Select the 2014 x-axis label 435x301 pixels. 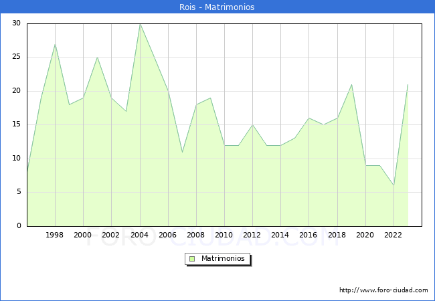pos(280,235)
